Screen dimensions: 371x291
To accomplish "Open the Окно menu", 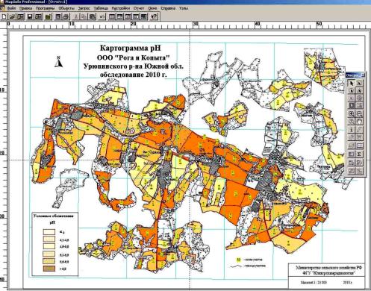I will tap(152, 8).
